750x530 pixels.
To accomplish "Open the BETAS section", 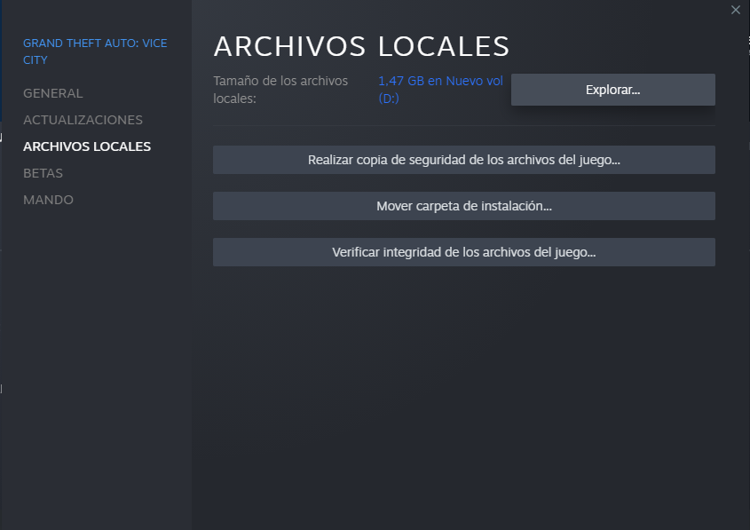I will point(43,173).
